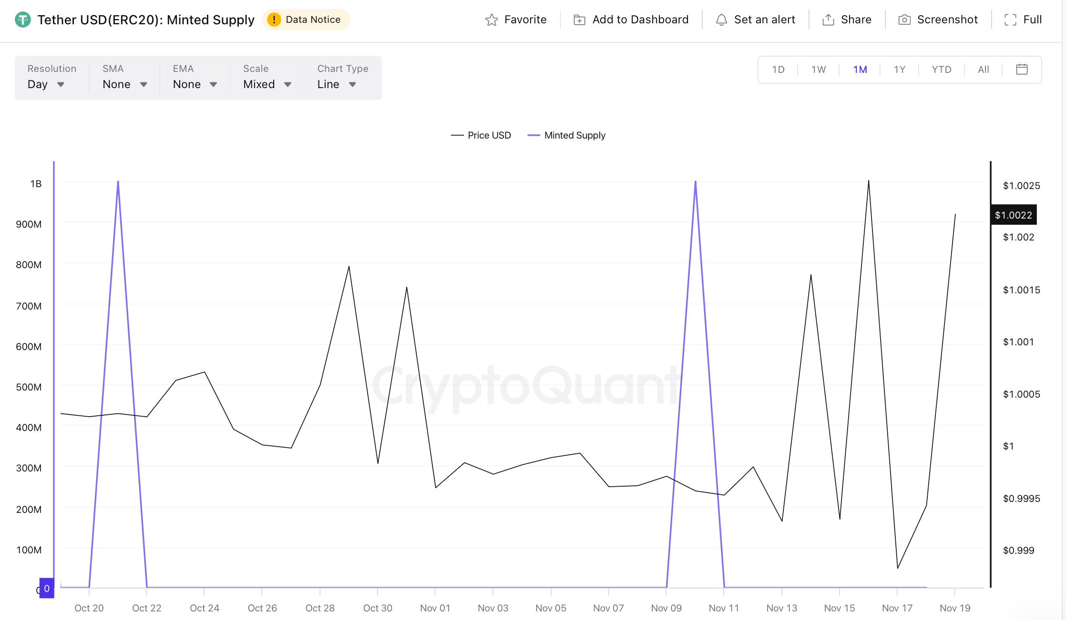Open the Chart Type dropdown showing Line
Image resolution: width=1066 pixels, height=620 pixels.
[335, 84]
